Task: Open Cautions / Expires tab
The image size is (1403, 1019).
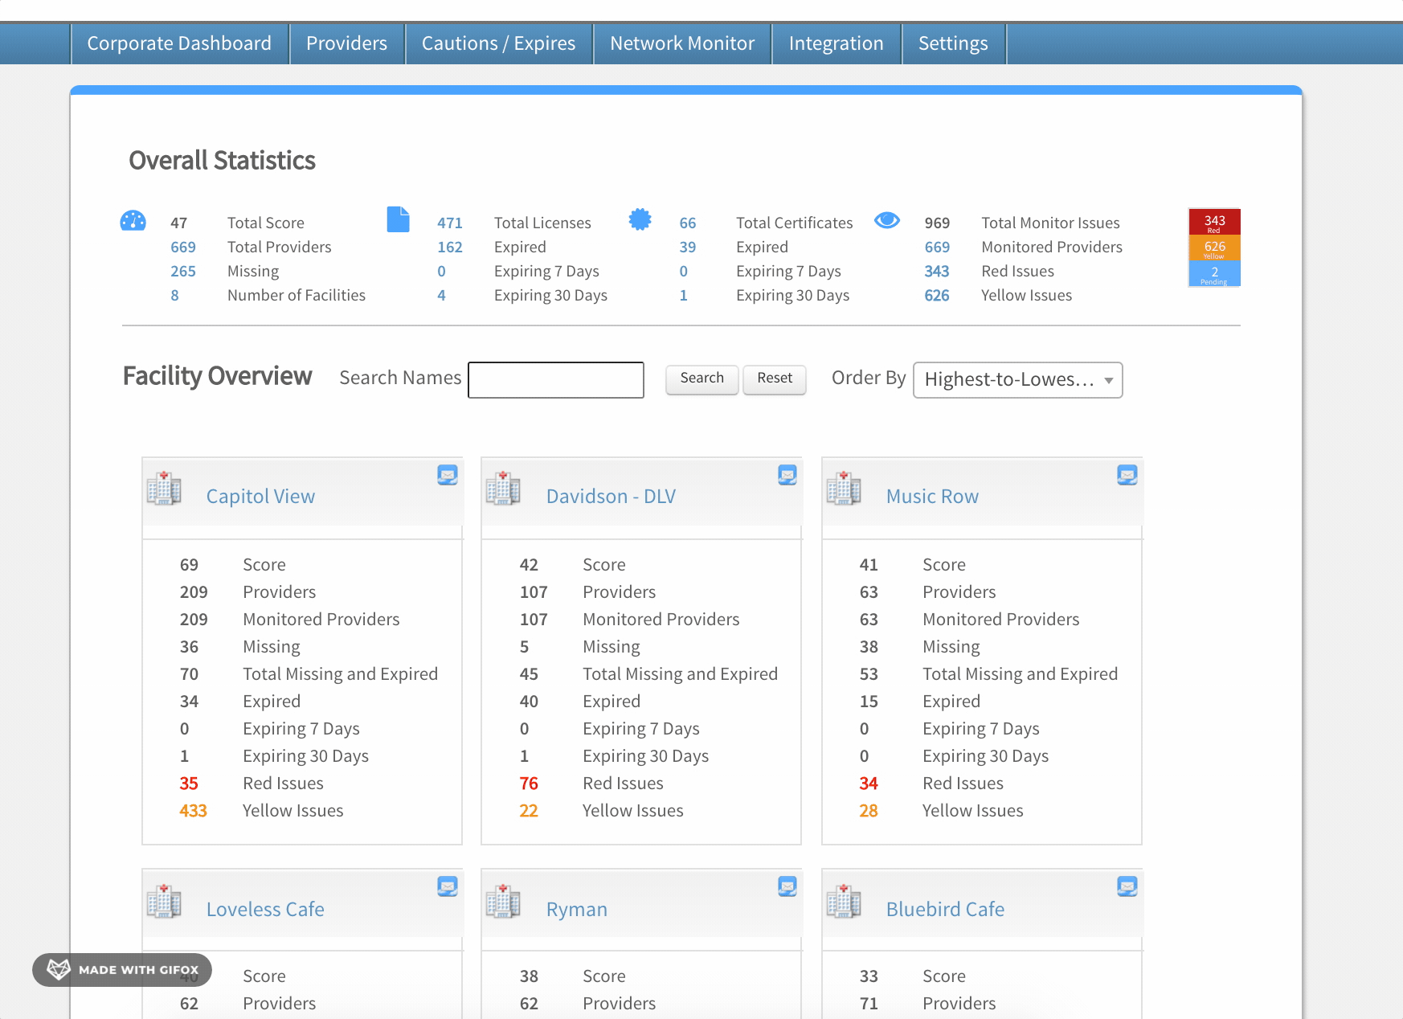Action: click(x=498, y=43)
